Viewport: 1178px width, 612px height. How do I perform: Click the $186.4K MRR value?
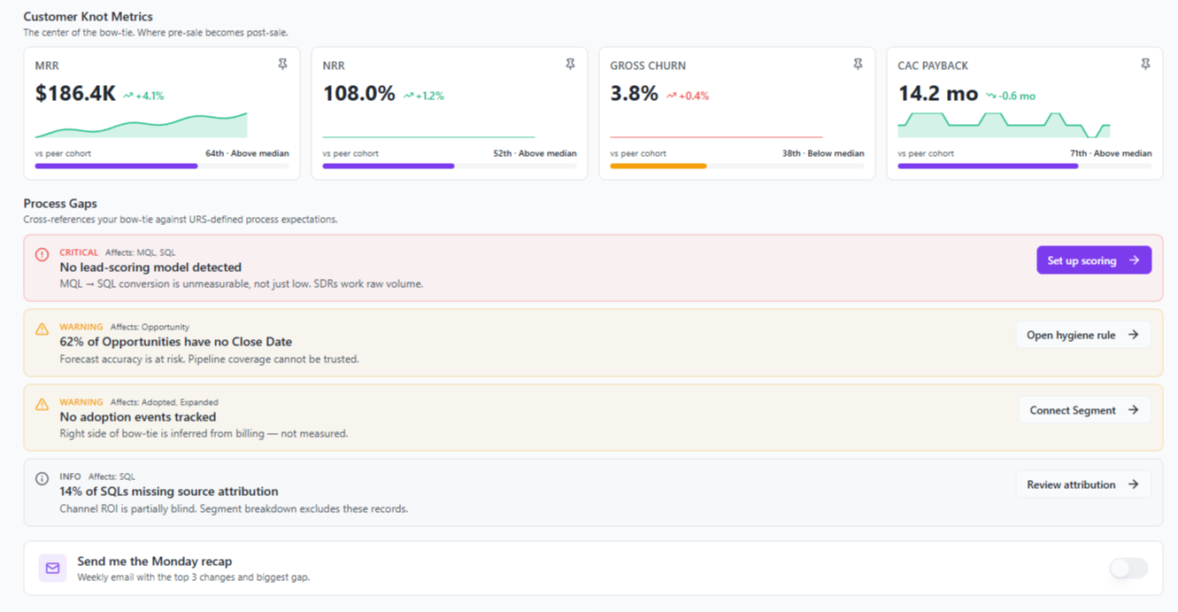click(75, 93)
